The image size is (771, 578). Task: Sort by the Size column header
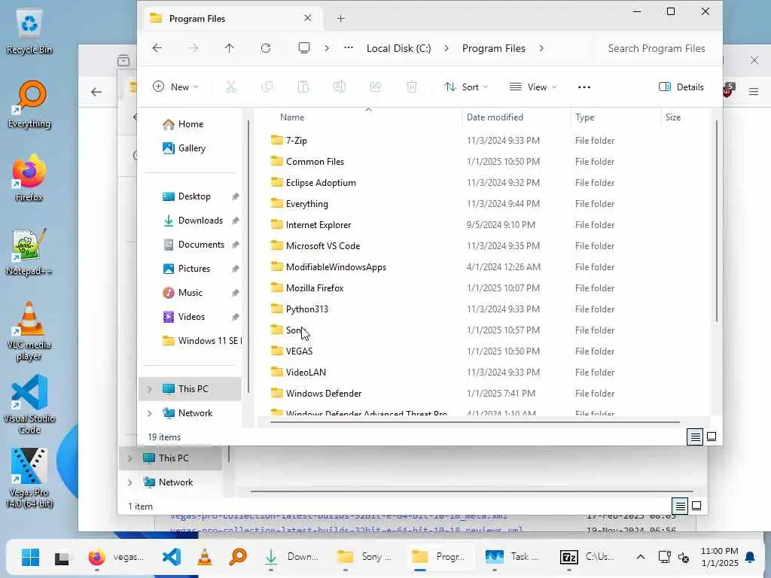tap(672, 117)
